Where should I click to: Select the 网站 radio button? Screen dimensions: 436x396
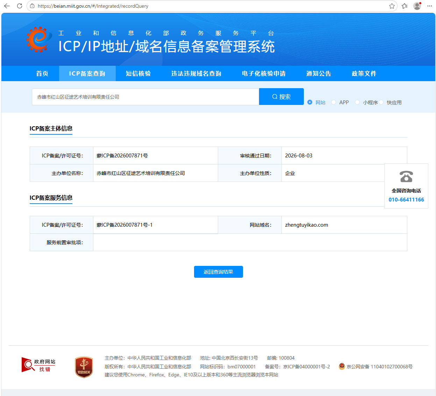click(x=310, y=102)
